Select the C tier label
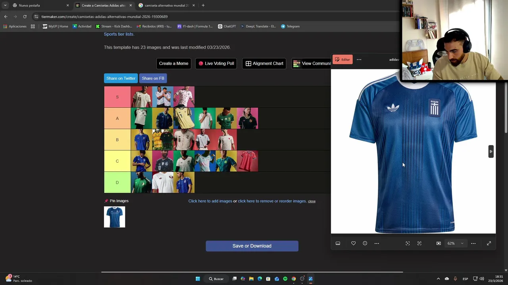The height and width of the screenshot is (285, 508). 117,161
